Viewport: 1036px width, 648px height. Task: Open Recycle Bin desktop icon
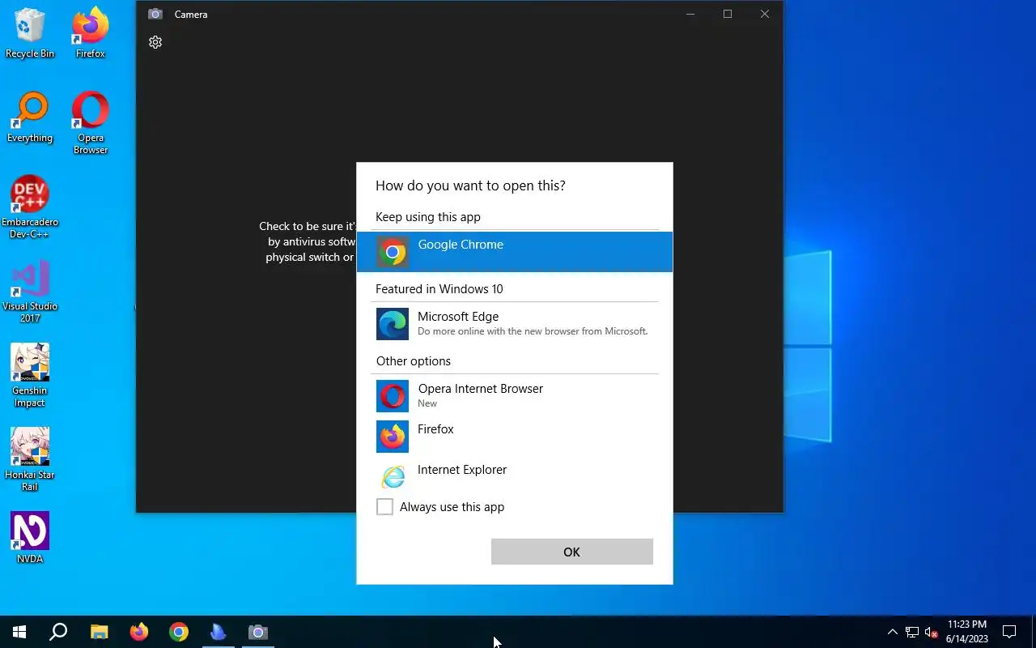(x=30, y=33)
